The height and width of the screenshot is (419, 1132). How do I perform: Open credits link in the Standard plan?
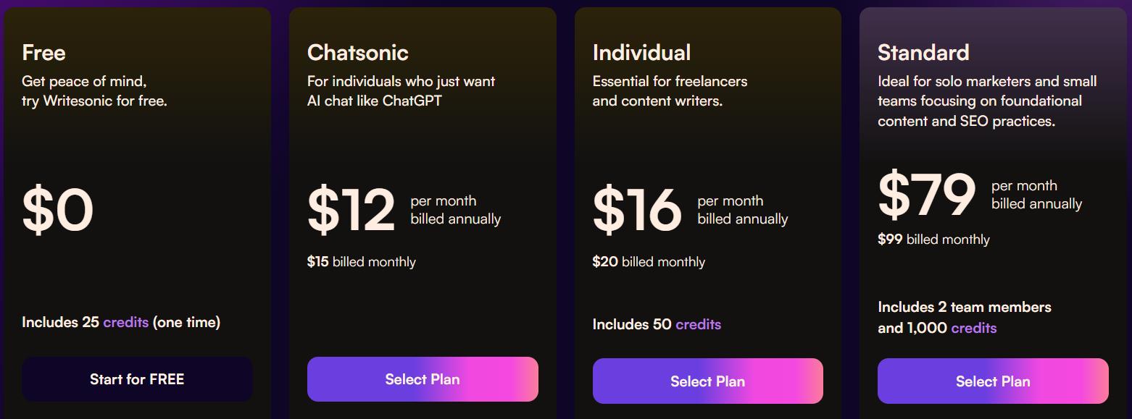(x=974, y=328)
